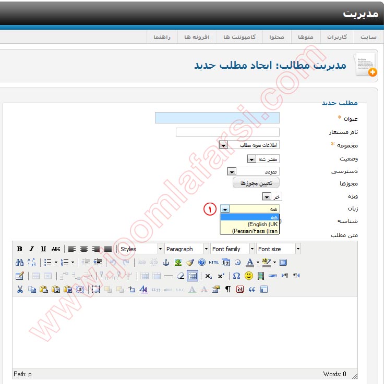This screenshot has height=384, width=385.
Task: Toggle the show invisible characters ¶ button
Action: pyautogui.click(x=228, y=289)
